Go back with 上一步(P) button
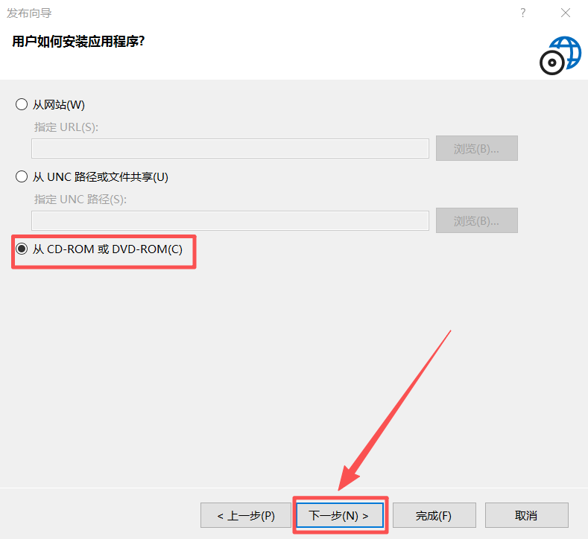This screenshot has width=588, height=539. pos(246,515)
